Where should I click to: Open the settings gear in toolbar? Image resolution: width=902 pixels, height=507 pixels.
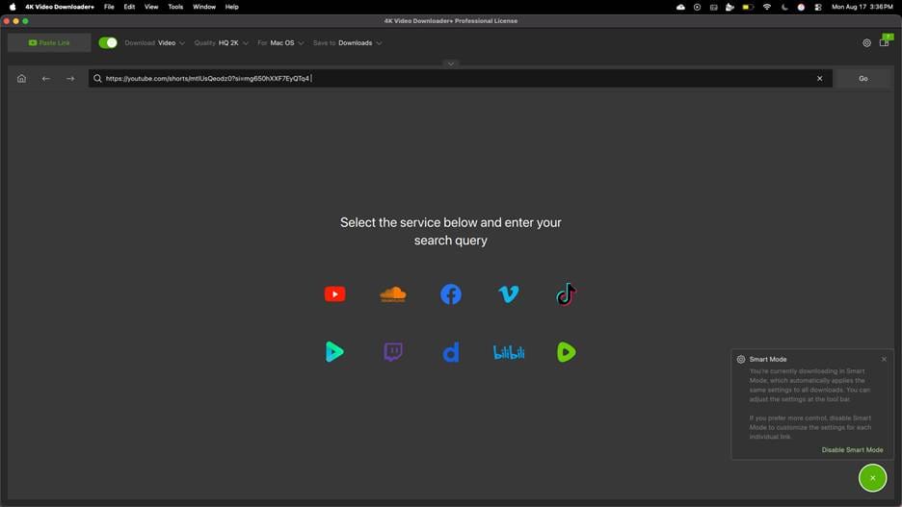(866, 43)
